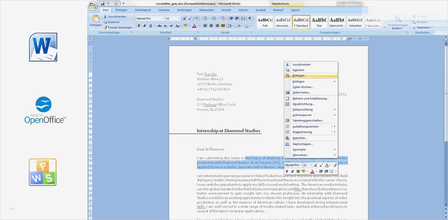448x220 pixels.
Task: Click the red font color swatch in ribbon
Action: tap(194, 26)
